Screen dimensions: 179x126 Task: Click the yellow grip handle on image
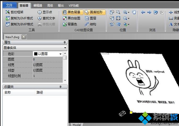[x=131, y=112]
